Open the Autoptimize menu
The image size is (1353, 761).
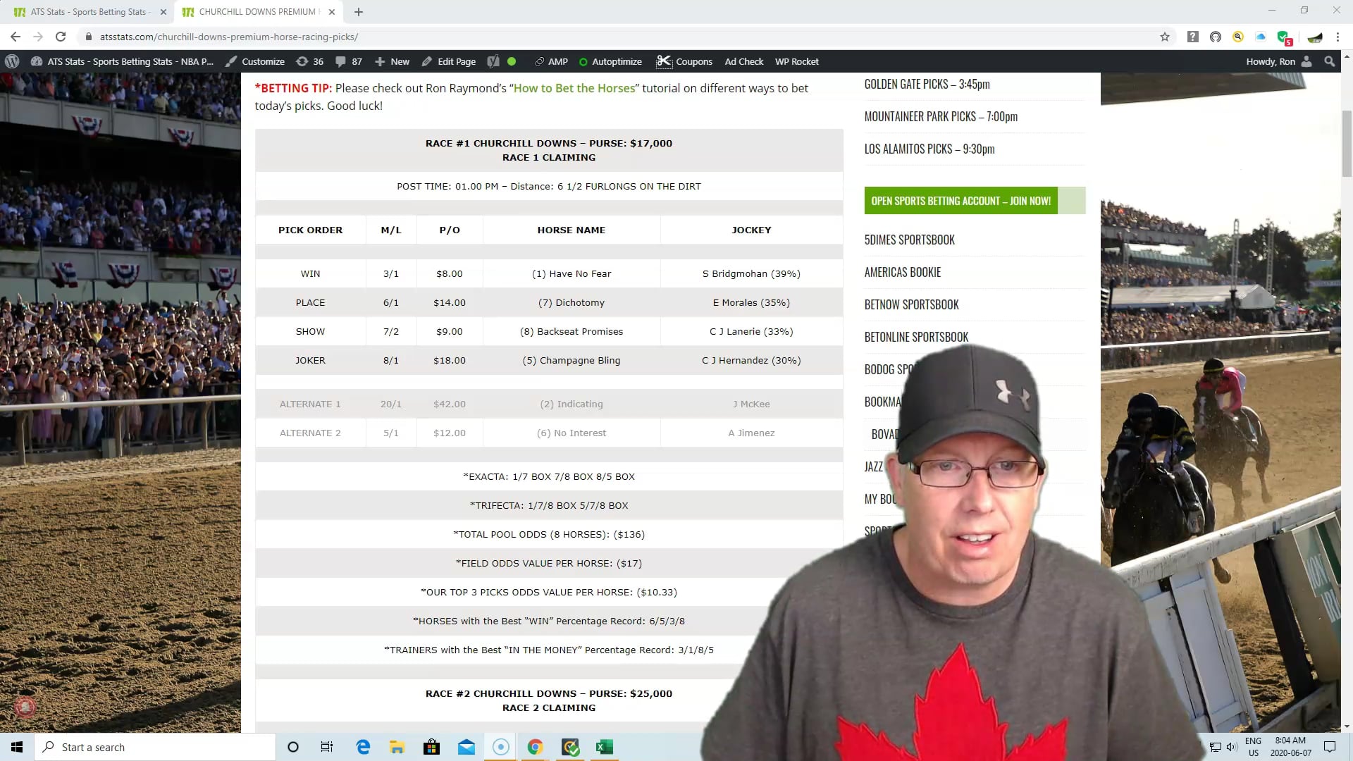click(610, 61)
